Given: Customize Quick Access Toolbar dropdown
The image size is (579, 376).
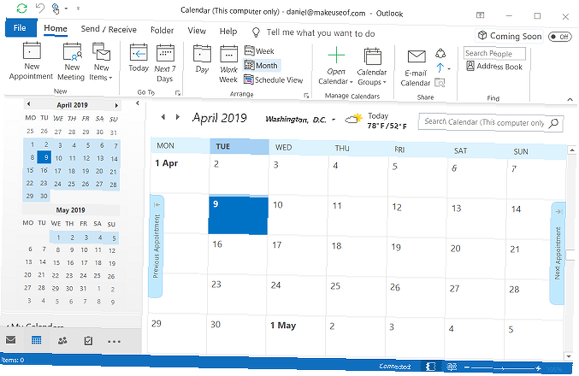Looking at the screenshot, I should click(78, 8).
